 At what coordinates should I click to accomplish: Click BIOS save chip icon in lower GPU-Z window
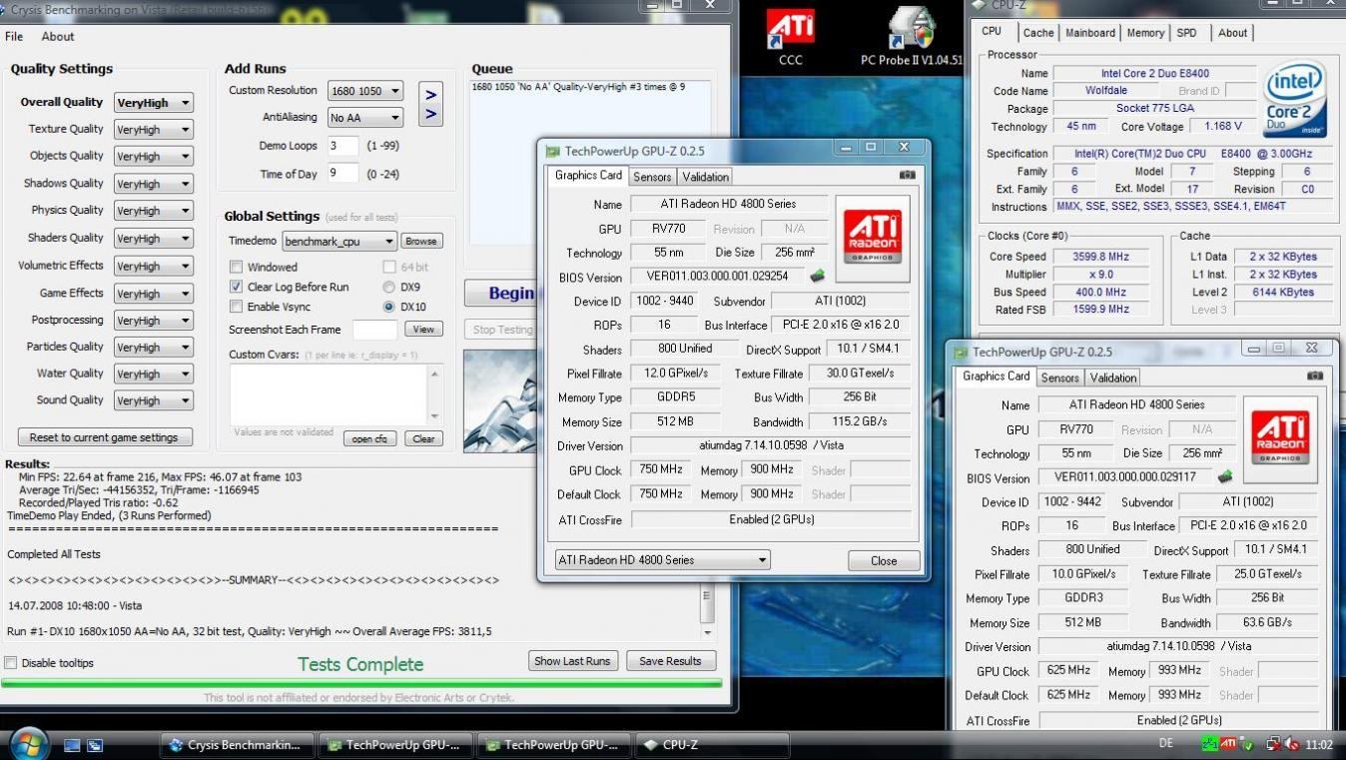(x=1225, y=477)
